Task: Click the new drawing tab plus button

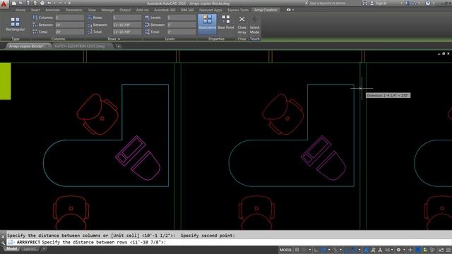Action: coord(119,46)
